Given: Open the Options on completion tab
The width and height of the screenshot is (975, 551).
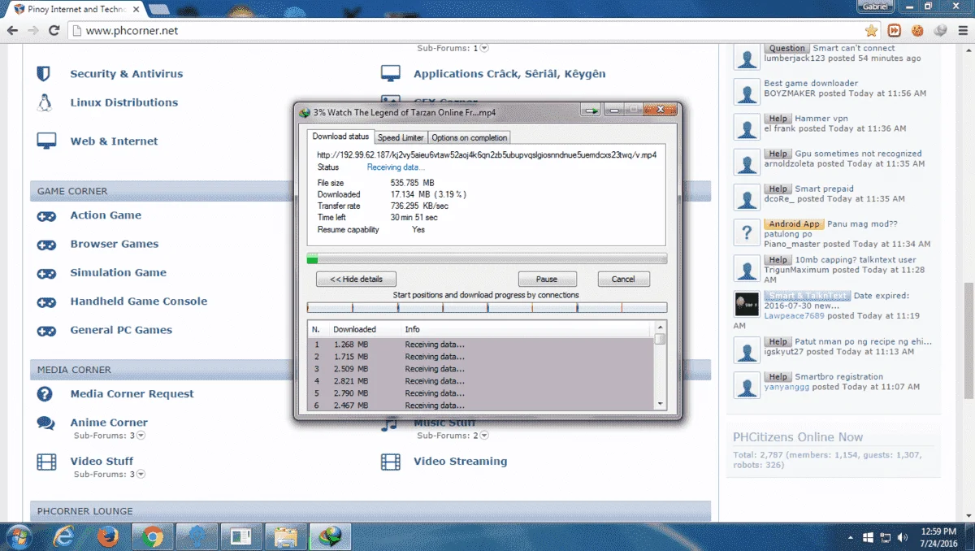Looking at the screenshot, I should pos(469,137).
